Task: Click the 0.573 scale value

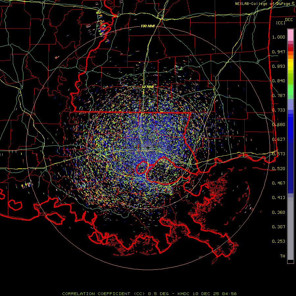Action: (x=279, y=154)
